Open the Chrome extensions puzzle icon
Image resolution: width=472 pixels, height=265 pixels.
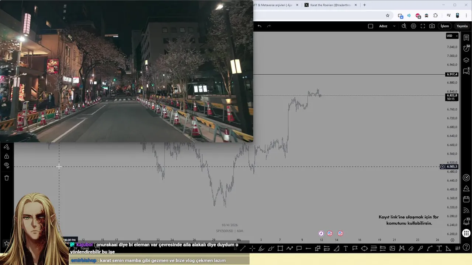click(435, 15)
